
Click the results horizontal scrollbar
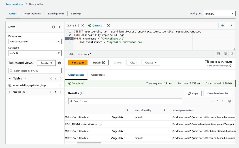89,143
